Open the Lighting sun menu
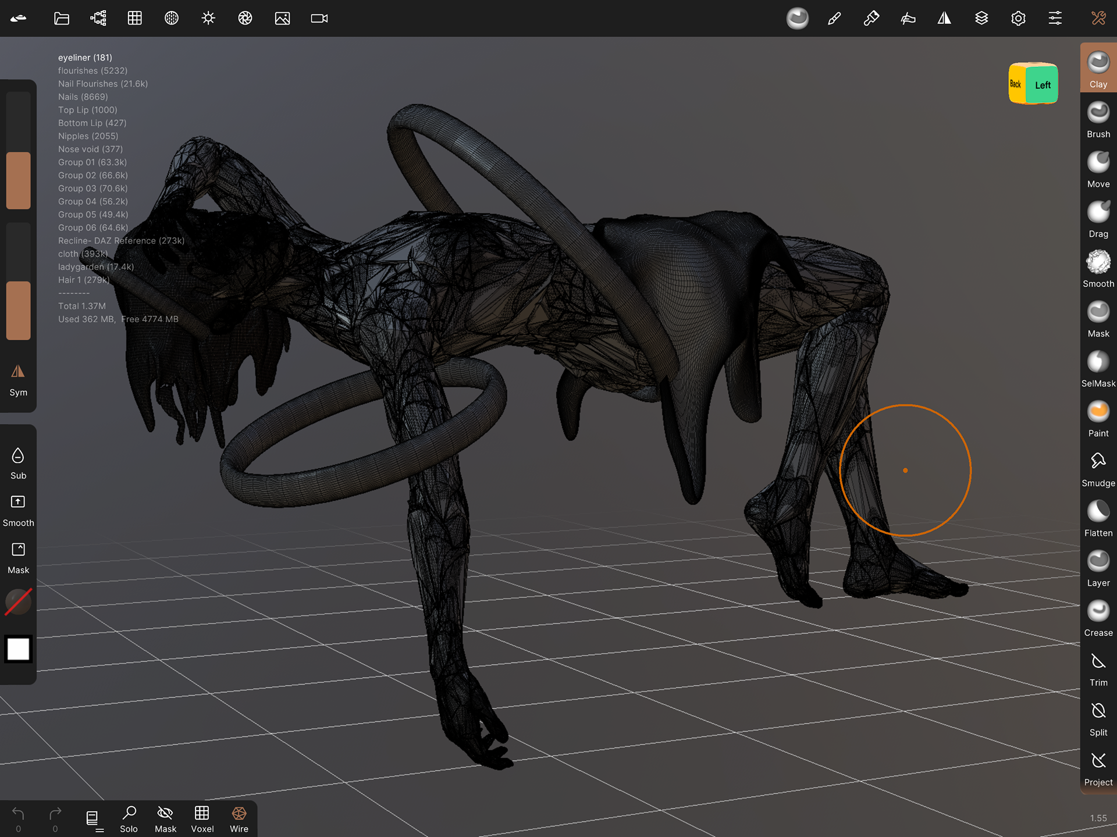Viewport: 1117px width, 837px height. point(208,18)
